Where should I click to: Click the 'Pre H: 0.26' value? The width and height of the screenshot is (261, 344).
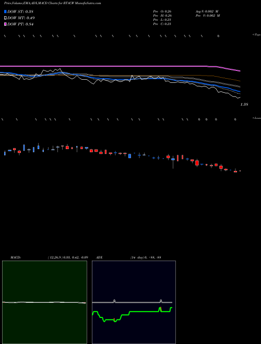coord(162,16)
